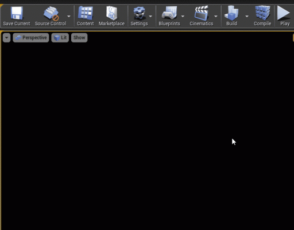Image resolution: width=294 pixels, height=230 pixels.
Task: Expand the Build options dropdown arrow
Action: 247,17
